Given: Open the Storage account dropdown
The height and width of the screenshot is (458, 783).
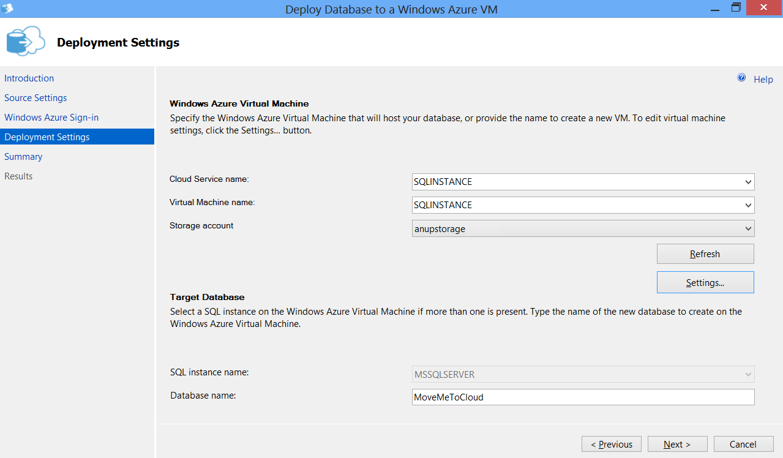Looking at the screenshot, I should (747, 229).
